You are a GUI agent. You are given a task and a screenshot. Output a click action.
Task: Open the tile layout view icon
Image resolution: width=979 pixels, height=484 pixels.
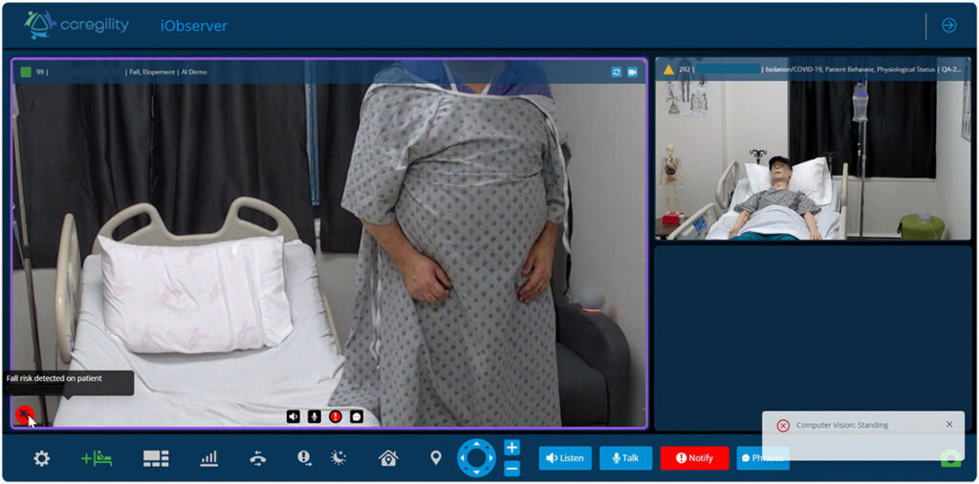(156, 458)
